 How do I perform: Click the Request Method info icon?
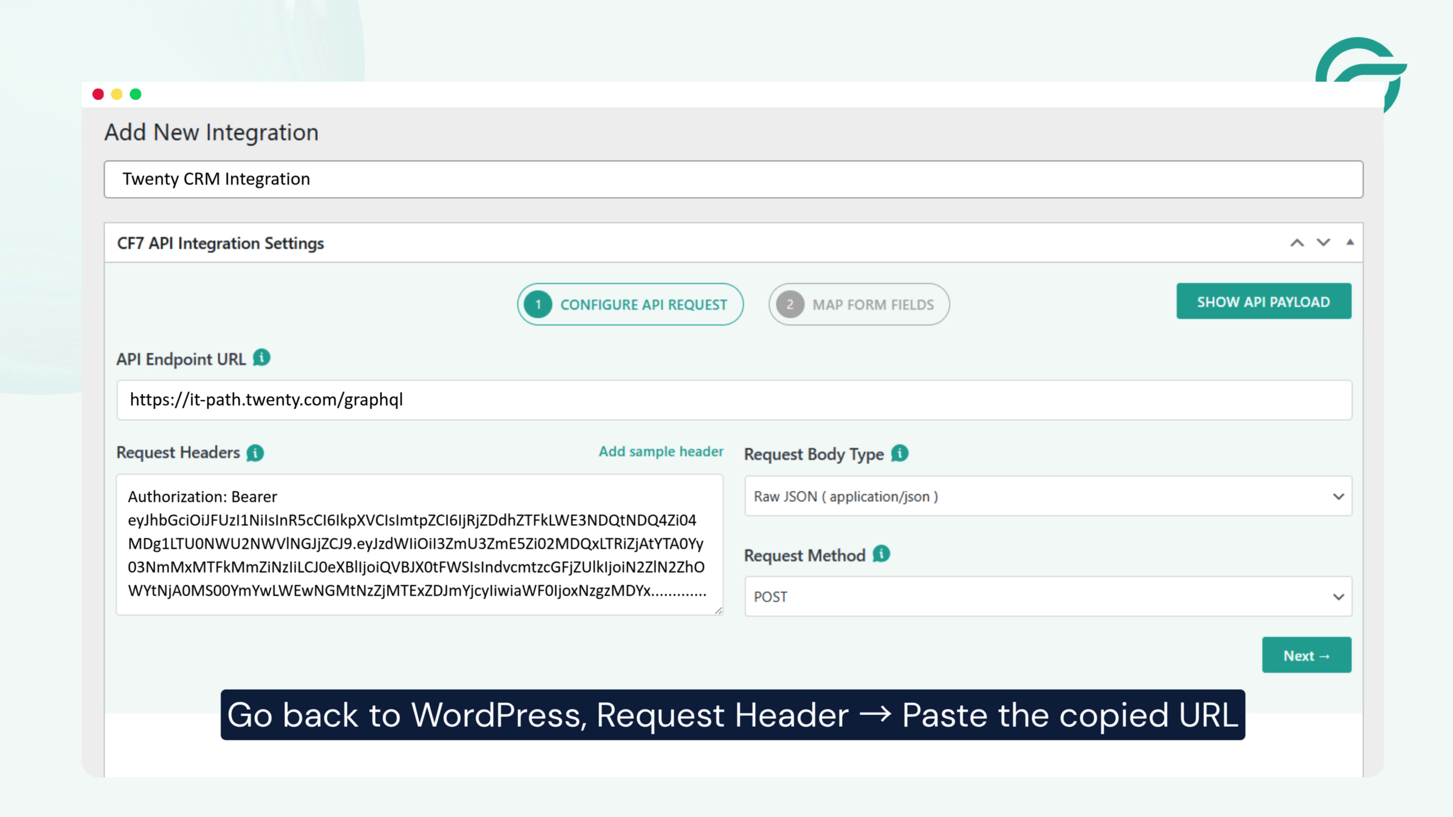(x=881, y=554)
